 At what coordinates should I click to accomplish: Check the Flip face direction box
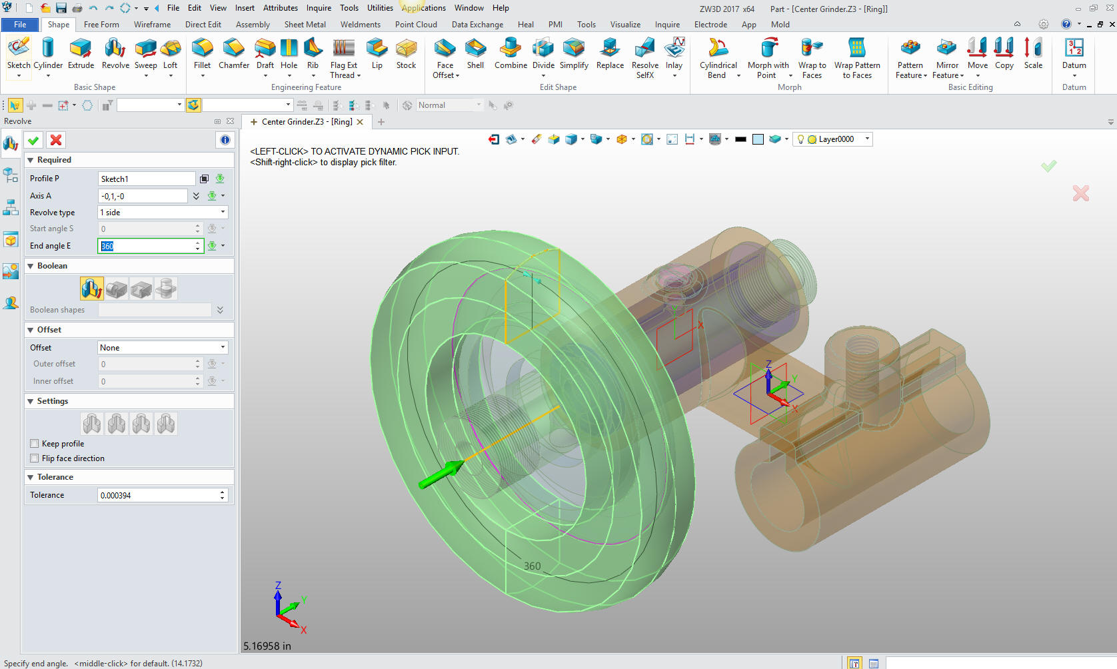click(35, 458)
